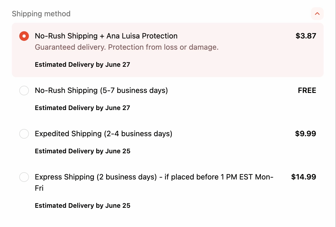
Task: Click the Expedited Shipping (2-4 business days) label
Action: click(x=103, y=134)
